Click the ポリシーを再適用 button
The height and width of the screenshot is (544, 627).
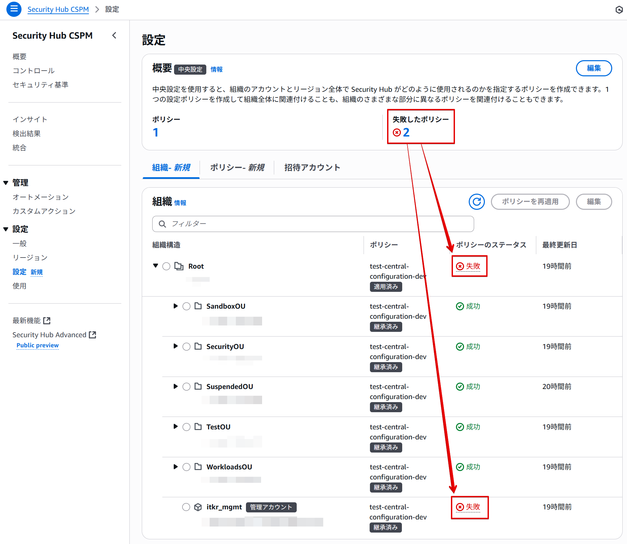530,202
